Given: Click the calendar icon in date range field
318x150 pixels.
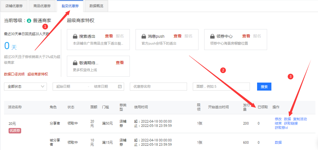Looking at the screenshot, I should tap(120, 87).
